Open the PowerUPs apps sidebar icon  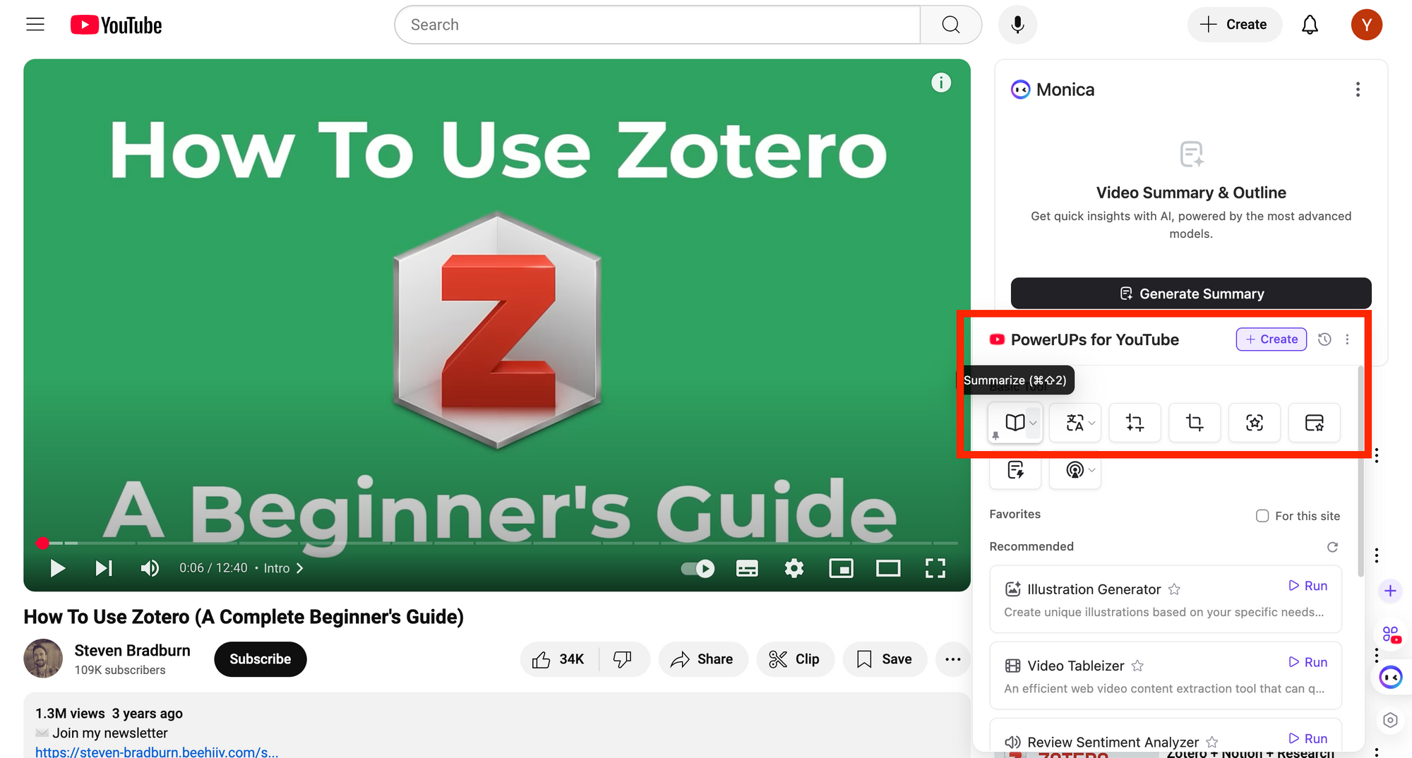(x=1390, y=634)
